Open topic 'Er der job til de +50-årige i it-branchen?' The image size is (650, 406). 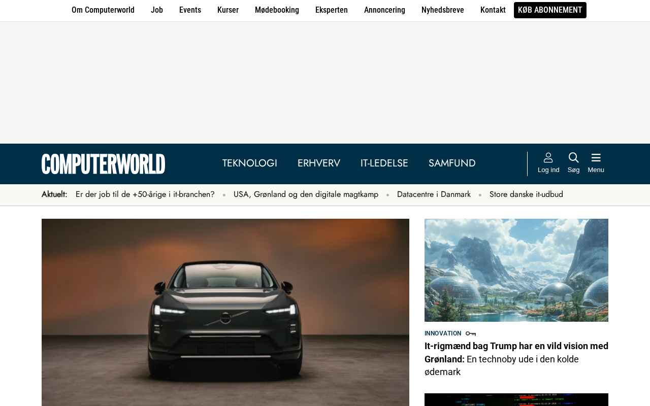click(x=145, y=194)
